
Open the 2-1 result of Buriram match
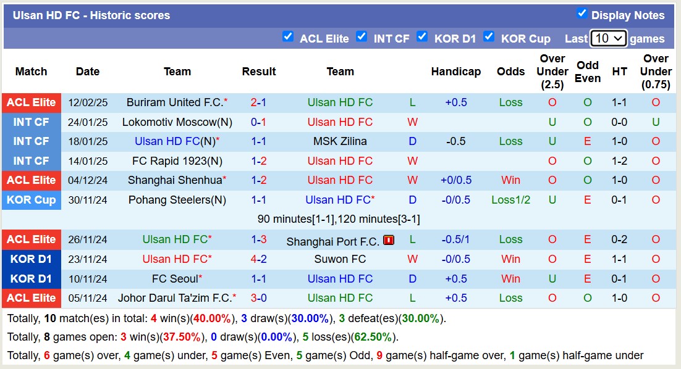click(258, 102)
